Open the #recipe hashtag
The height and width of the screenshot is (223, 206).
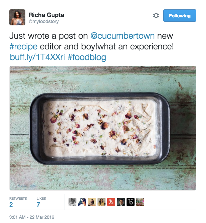click(23, 47)
